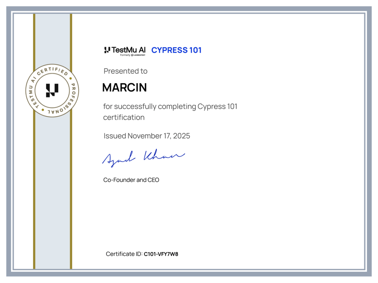The width and height of the screenshot is (378, 283).
Task: Select the circular certified professional seal
Action: point(52,90)
